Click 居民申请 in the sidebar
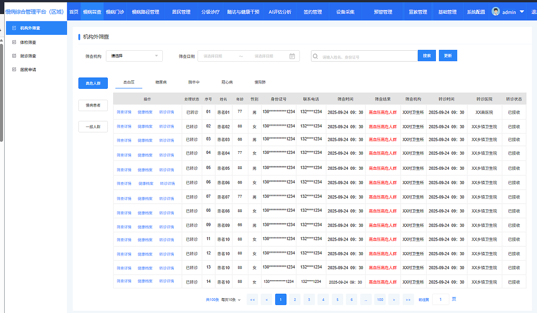Screen dimensions: 537x313 click(x=28, y=70)
